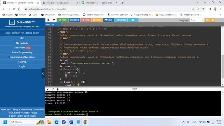The image size is (224, 126).
Task: Click the share page icon in the address bar
Action: pyautogui.click(x=198, y=9)
